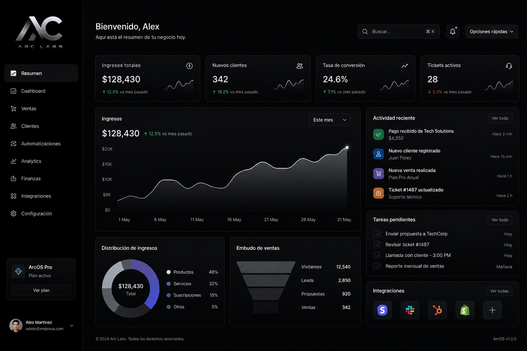This screenshot has height=351, width=527.
Task: Click Nuevo cliente registrado entry
Action: pos(443,154)
